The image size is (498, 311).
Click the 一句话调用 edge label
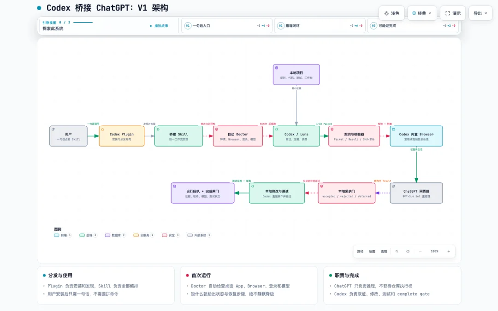coord(93,124)
